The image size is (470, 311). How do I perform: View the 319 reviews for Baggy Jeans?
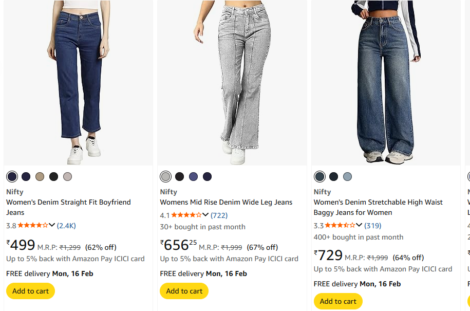coord(372,225)
